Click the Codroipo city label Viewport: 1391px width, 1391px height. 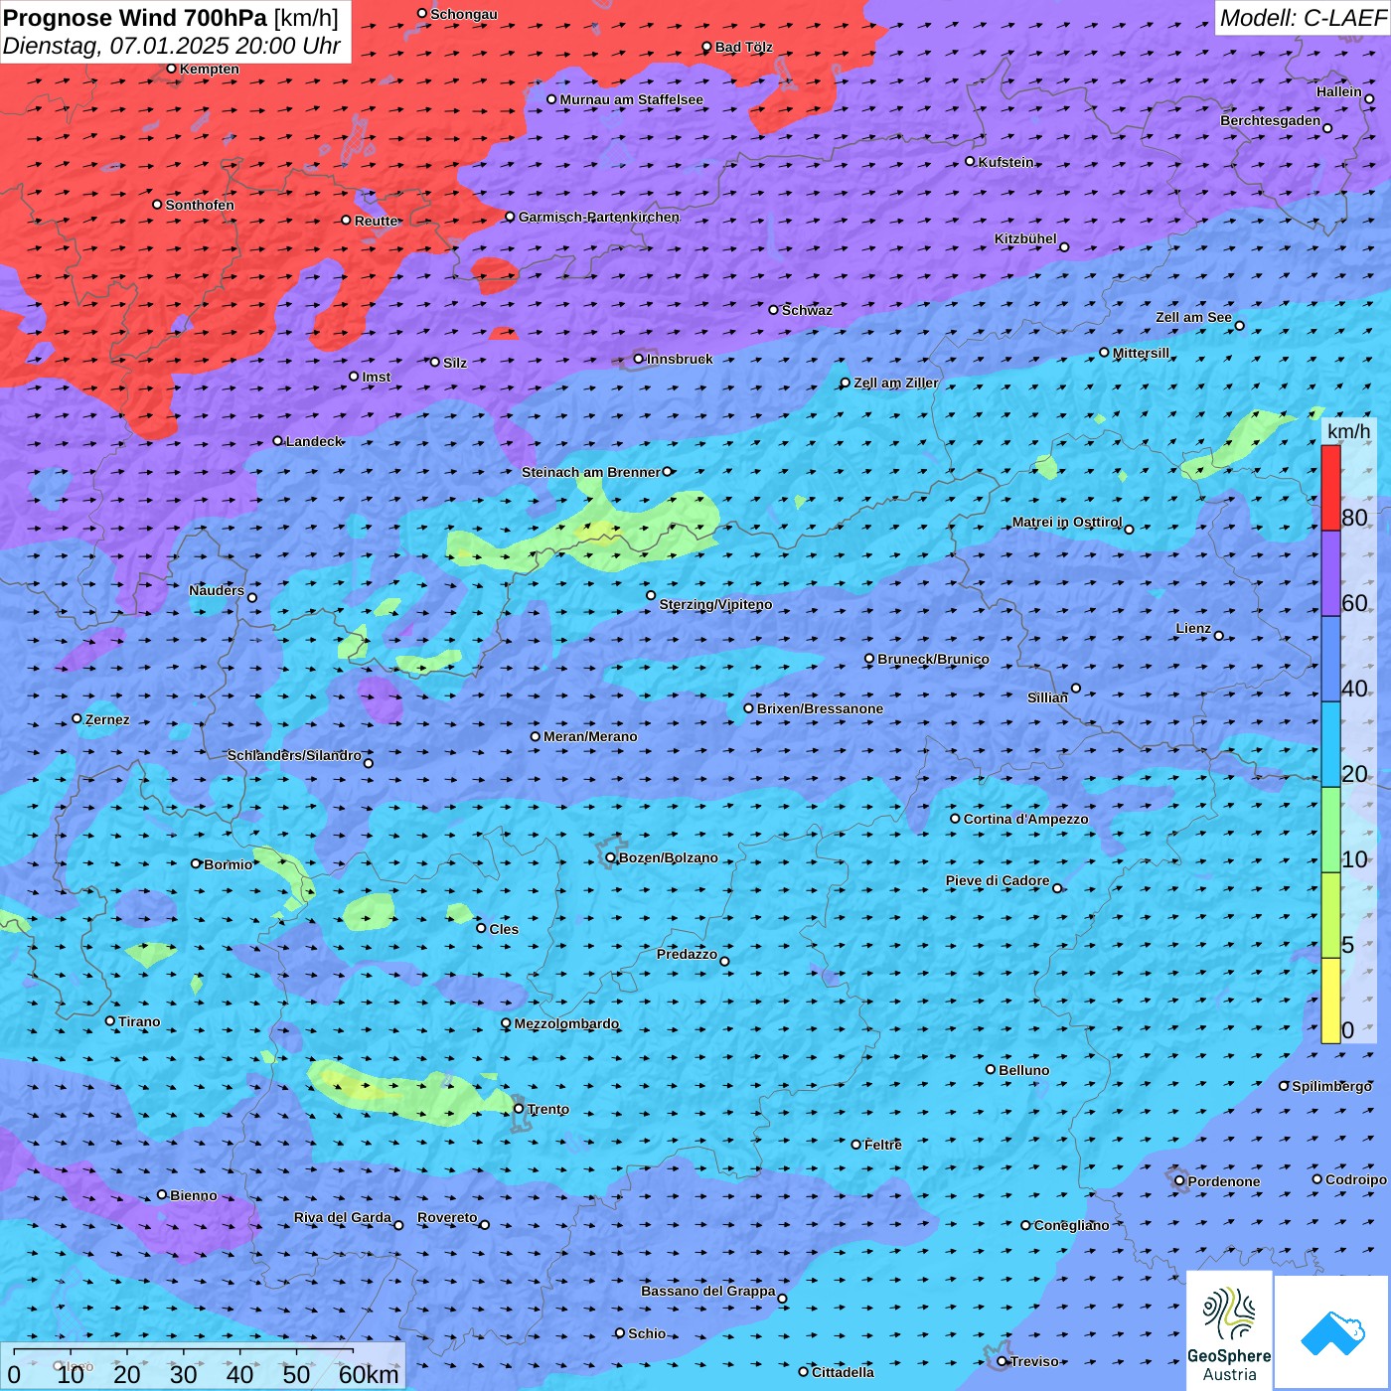[x=1355, y=1179]
